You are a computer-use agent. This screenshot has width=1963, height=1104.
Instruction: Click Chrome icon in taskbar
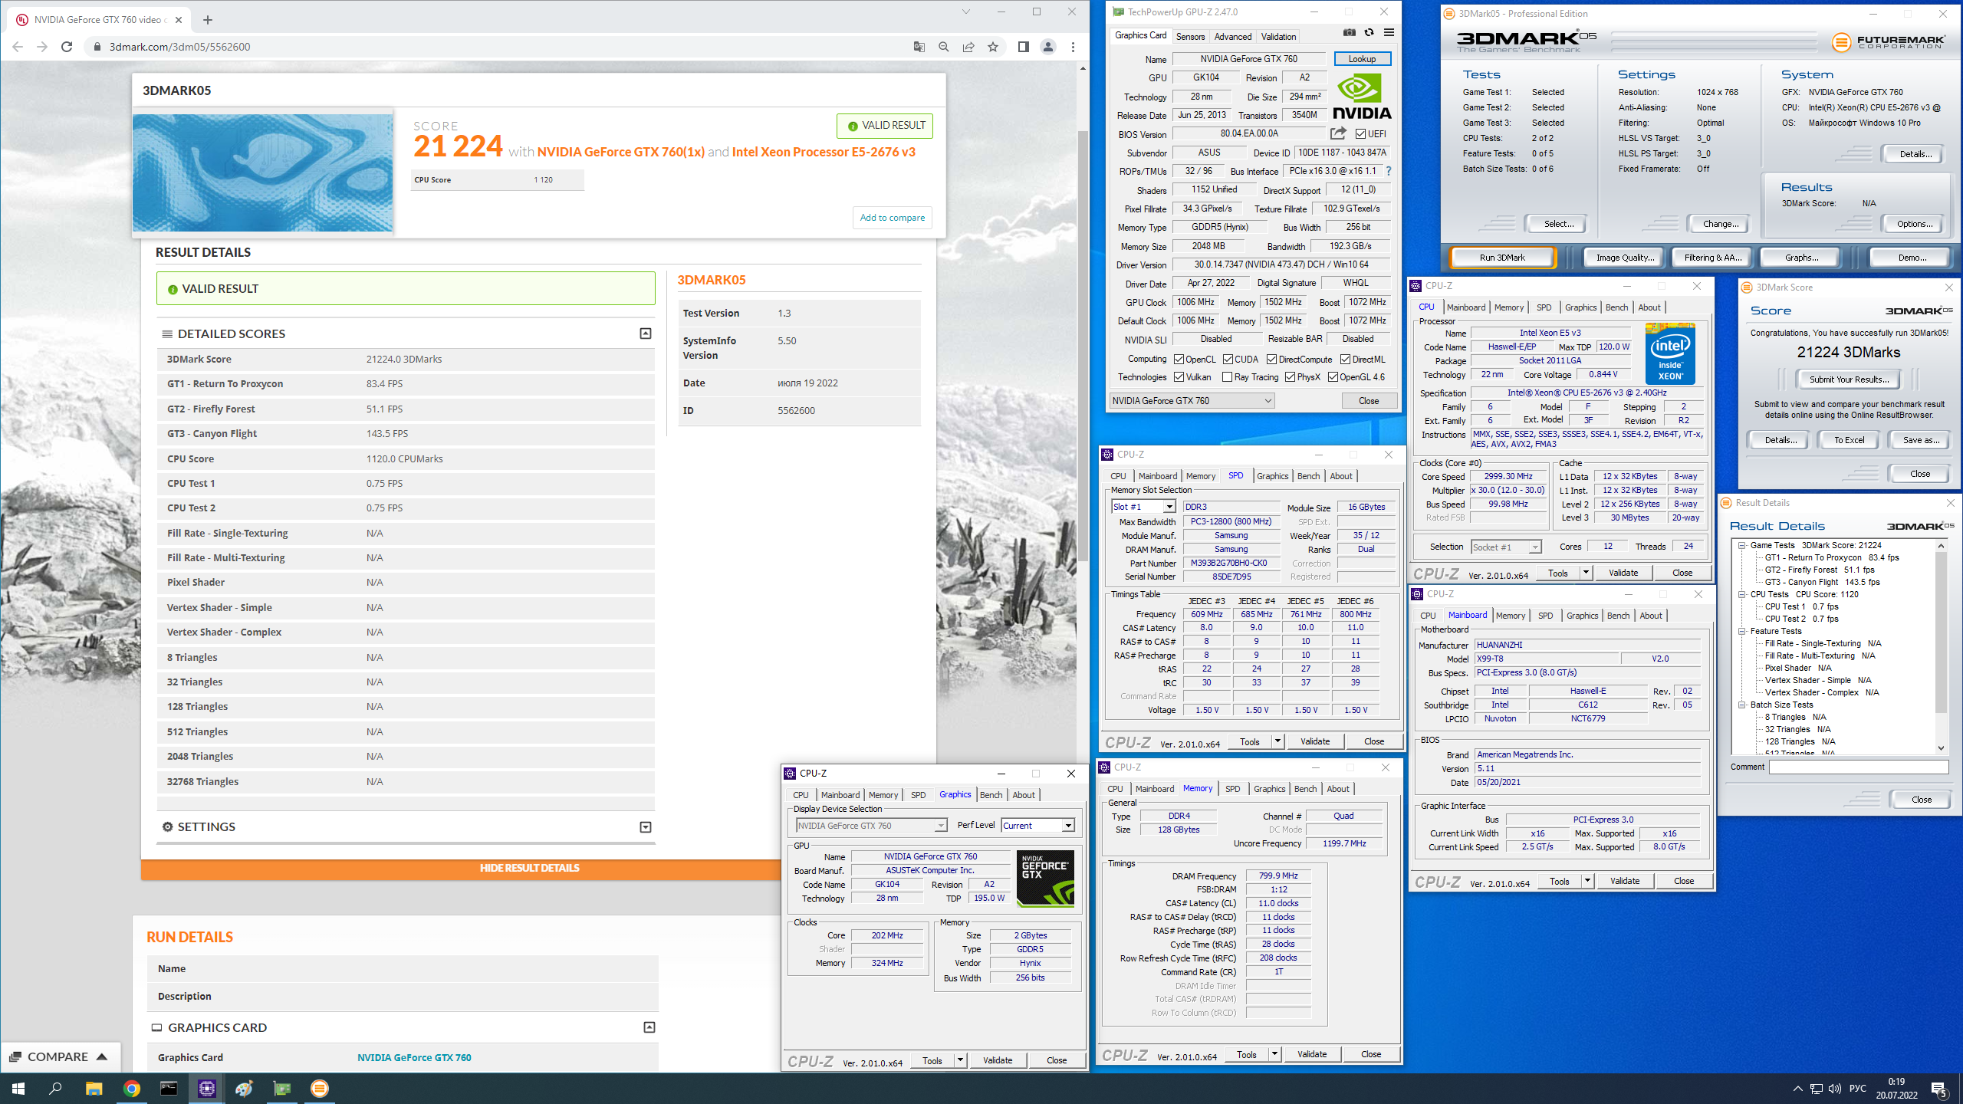(131, 1089)
